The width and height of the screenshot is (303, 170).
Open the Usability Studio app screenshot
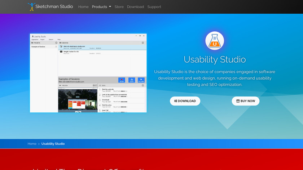[x=88, y=73]
